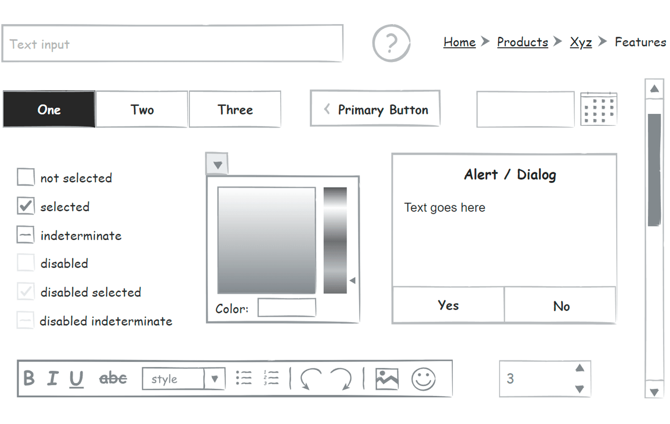Click the Color value field
670x424 pixels.
[287, 308]
